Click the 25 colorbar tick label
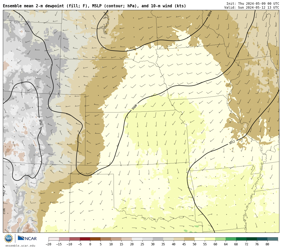282x249 pixels. 143,244
